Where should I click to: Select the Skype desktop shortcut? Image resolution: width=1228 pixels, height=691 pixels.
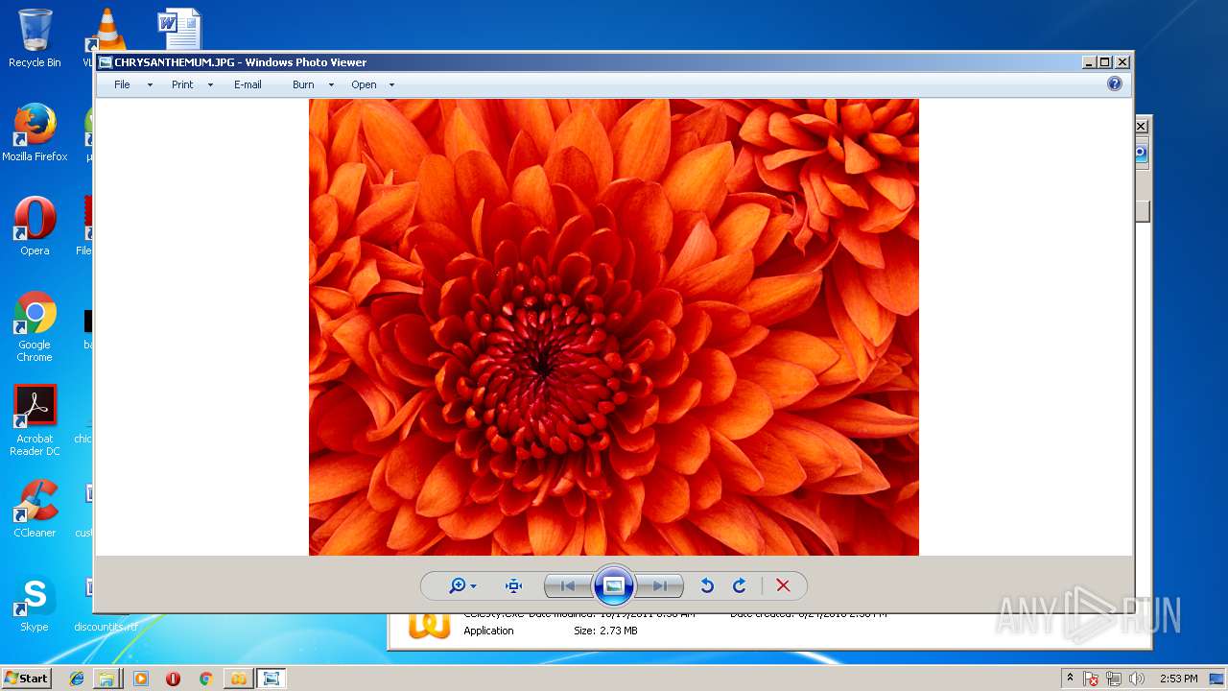click(x=35, y=603)
